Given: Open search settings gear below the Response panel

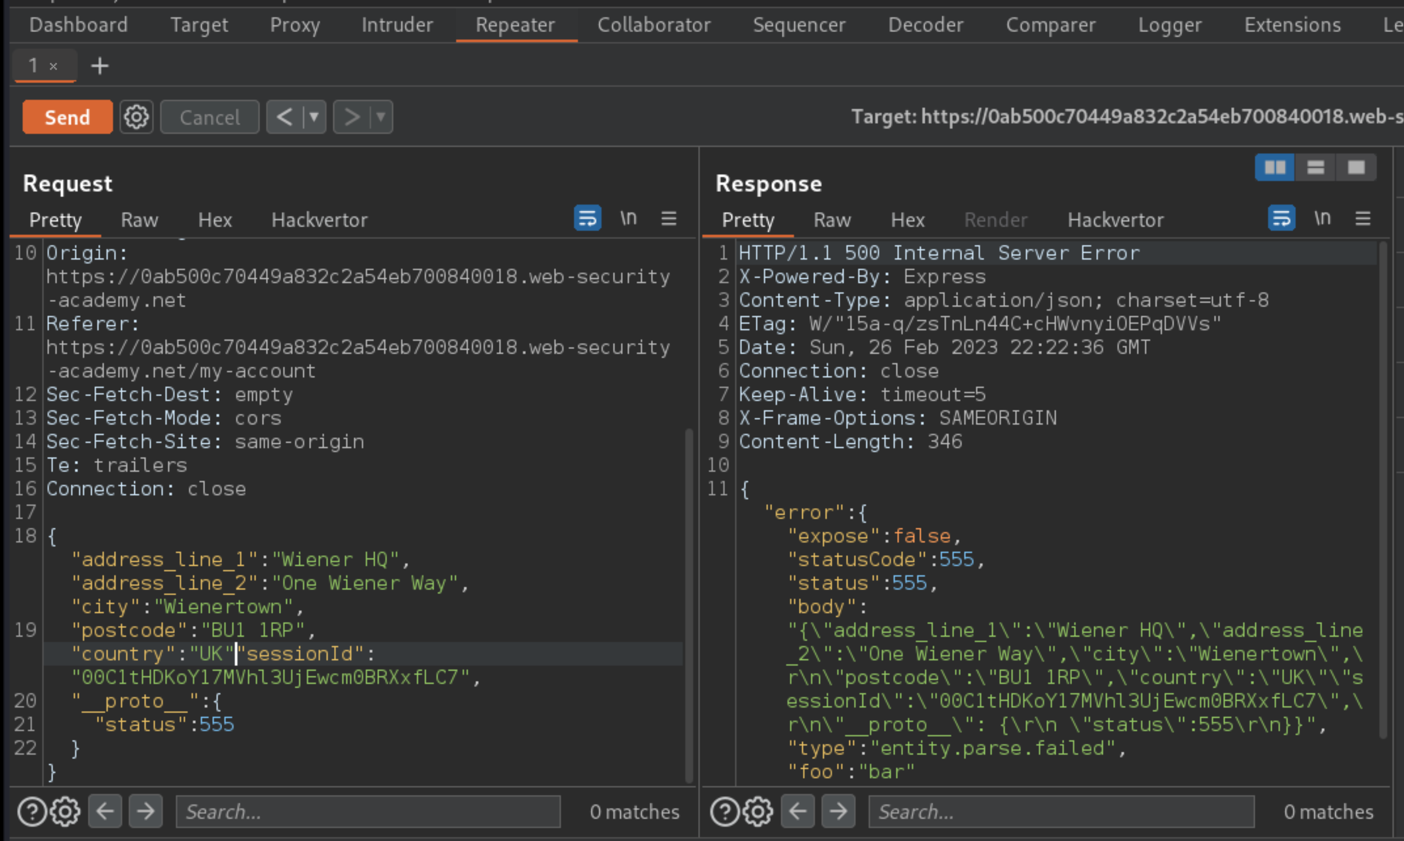Looking at the screenshot, I should [758, 811].
